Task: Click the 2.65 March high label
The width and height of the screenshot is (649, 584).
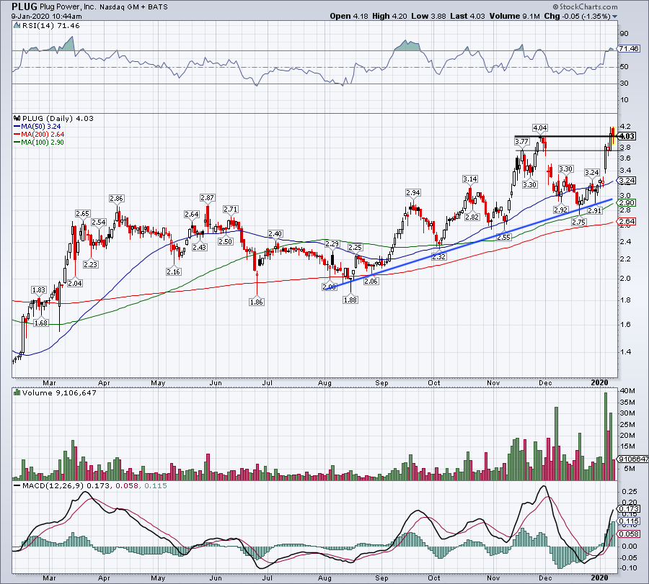Action: tap(82, 214)
